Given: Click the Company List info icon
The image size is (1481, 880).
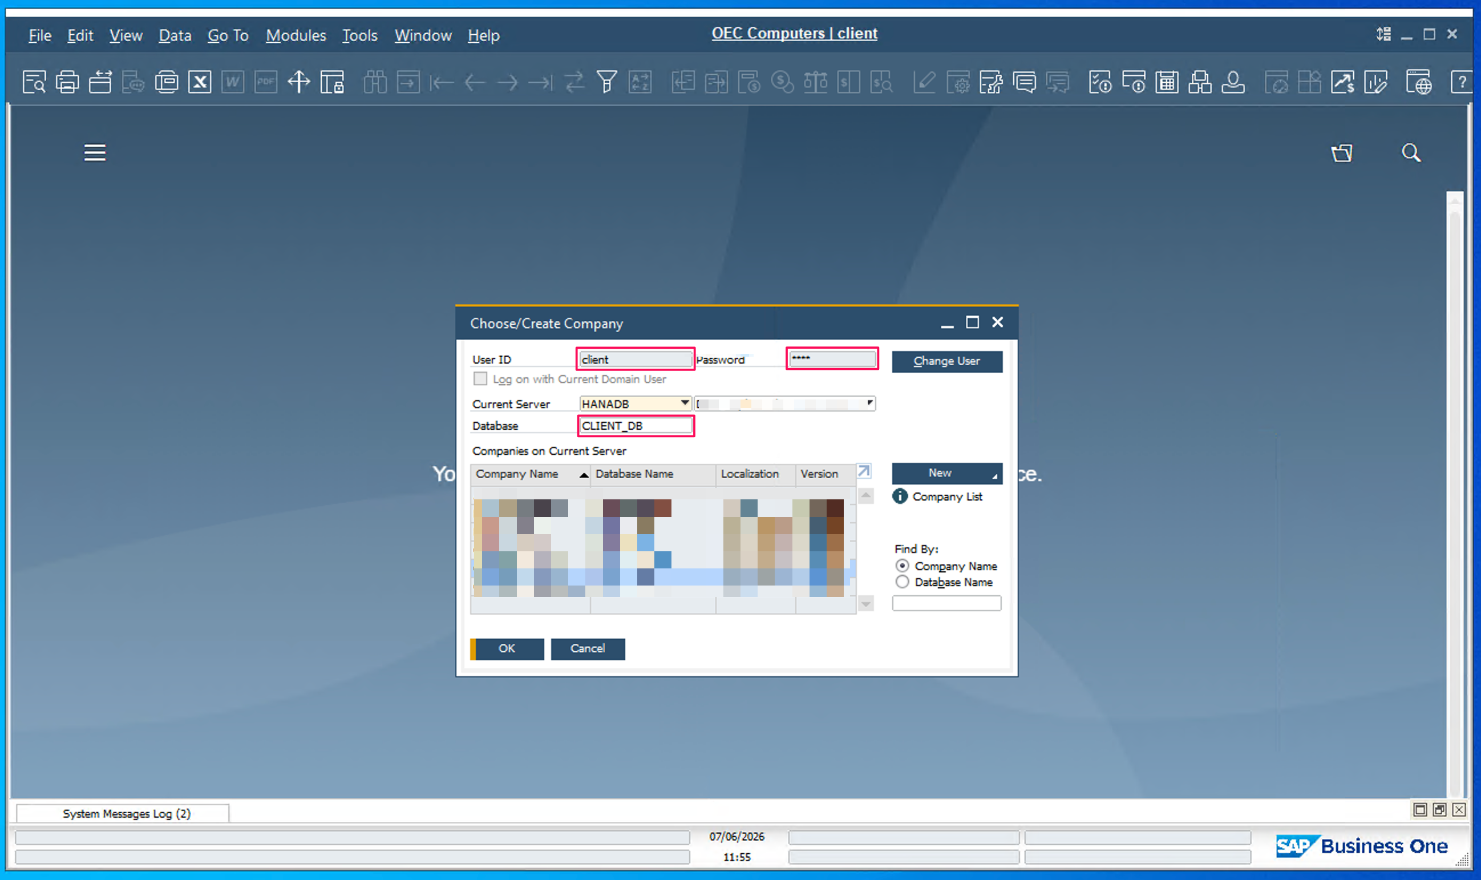Looking at the screenshot, I should 900,496.
